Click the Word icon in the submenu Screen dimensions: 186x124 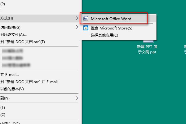click(x=86, y=19)
